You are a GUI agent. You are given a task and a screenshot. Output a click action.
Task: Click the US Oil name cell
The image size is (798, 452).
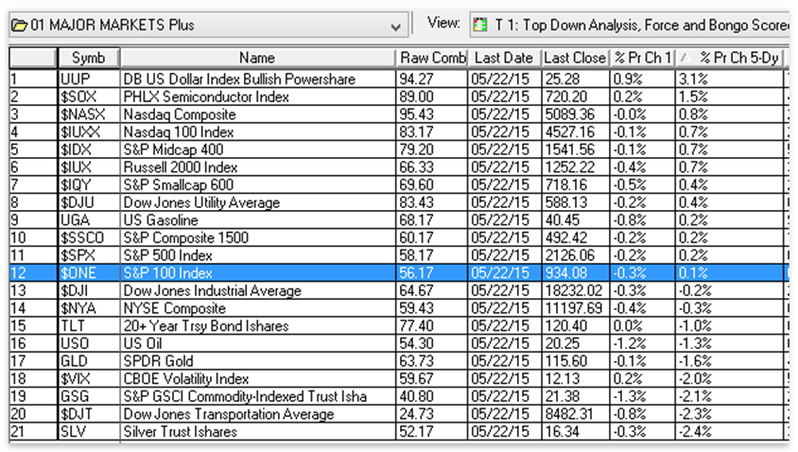[x=257, y=343]
